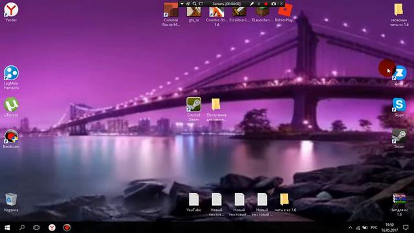The image size is (414, 233).
Task: Open Task View from the taskbar
Action: point(36,227)
